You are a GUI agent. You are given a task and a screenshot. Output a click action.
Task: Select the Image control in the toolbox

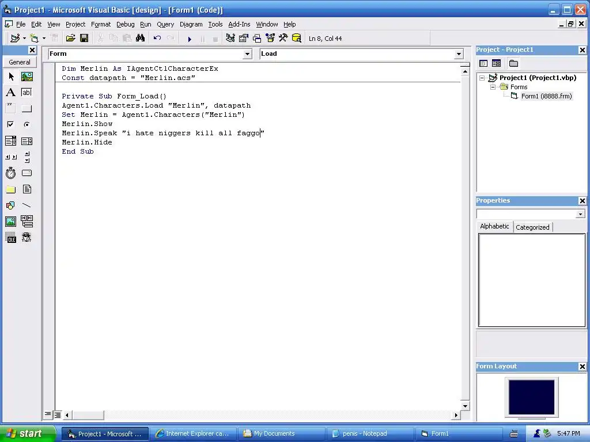click(11, 222)
